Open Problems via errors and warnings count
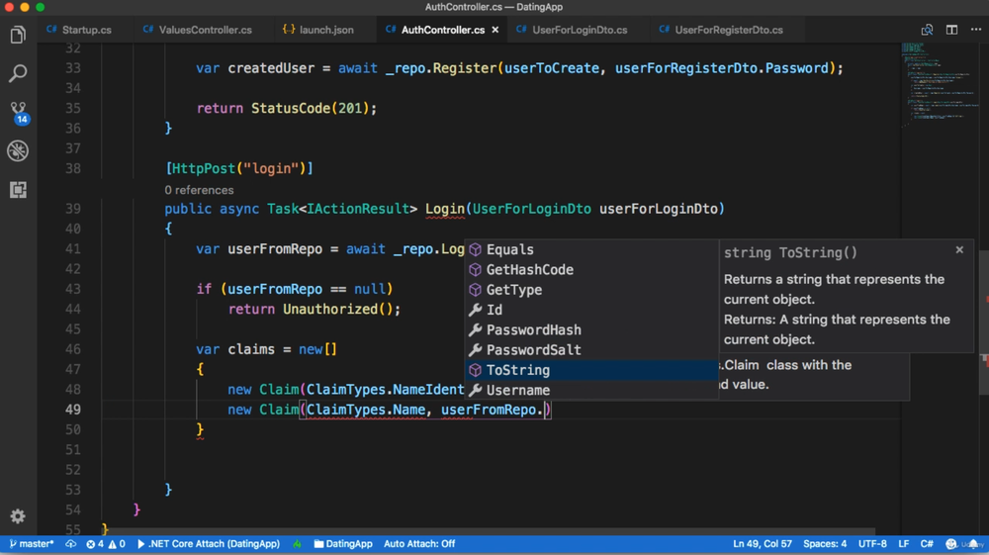This screenshot has height=555, width=989. pos(106,544)
